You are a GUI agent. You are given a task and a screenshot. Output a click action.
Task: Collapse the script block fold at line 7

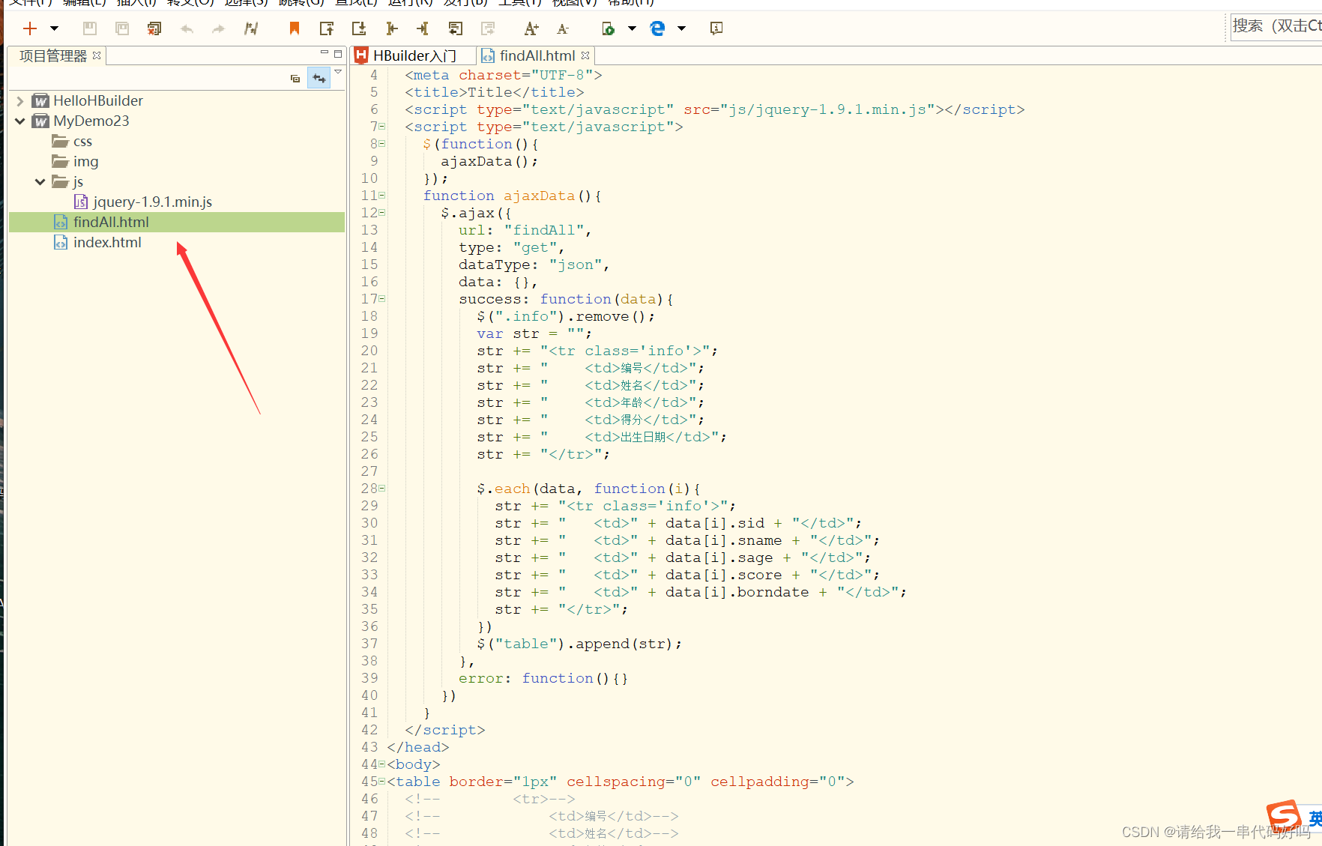[x=380, y=127]
